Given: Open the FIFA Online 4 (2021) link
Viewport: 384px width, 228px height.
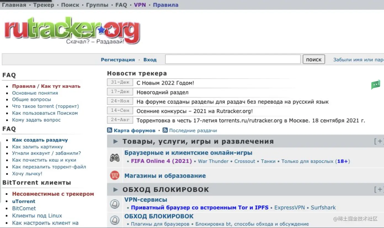Looking at the screenshot, I should point(161,161).
